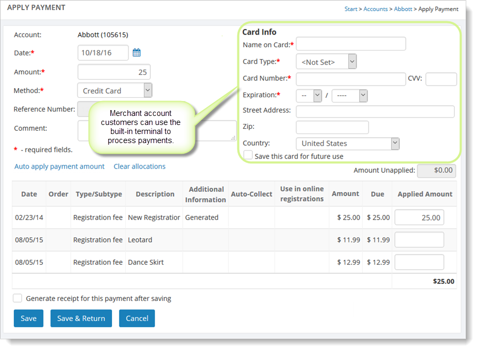This screenshot has height=351, width=478.
Task: Enable Generate receipt for this payment
Action: point(18,298)
